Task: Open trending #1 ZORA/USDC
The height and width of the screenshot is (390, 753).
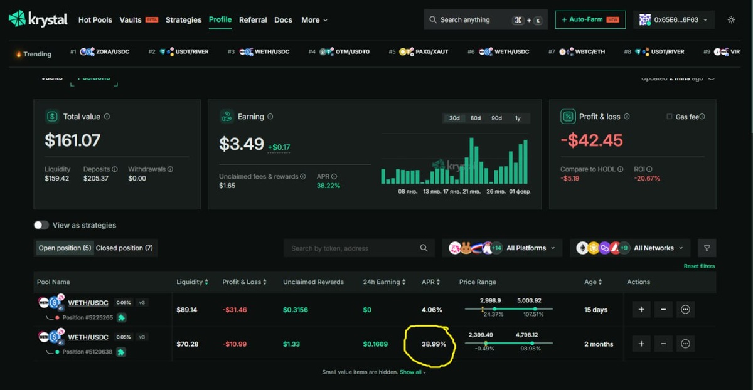Action: click(x=100, y=51)
